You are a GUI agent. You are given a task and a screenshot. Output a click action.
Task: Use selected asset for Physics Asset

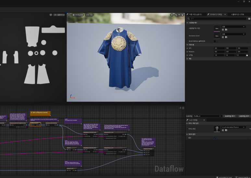[223, 130]
